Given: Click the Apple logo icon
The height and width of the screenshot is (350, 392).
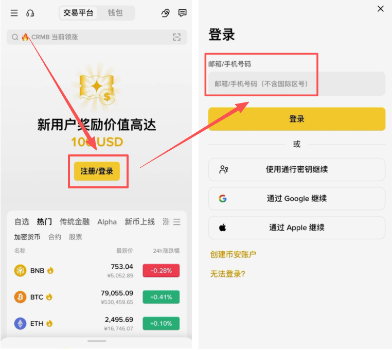Looking at the screenshot, I should click(x=223, y=227).
